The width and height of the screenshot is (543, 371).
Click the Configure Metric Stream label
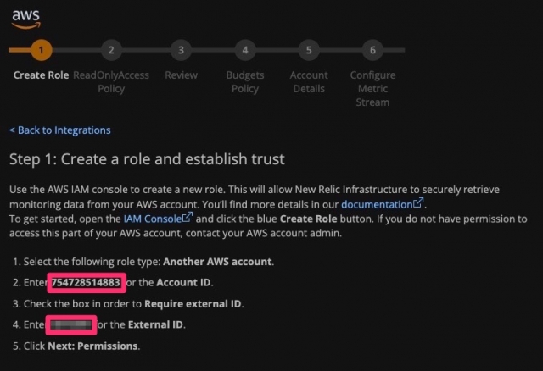tap(372, 88)
